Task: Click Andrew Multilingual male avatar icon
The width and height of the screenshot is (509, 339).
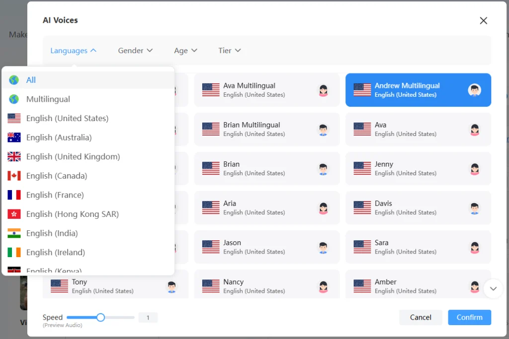Action: tap(474, 90)
